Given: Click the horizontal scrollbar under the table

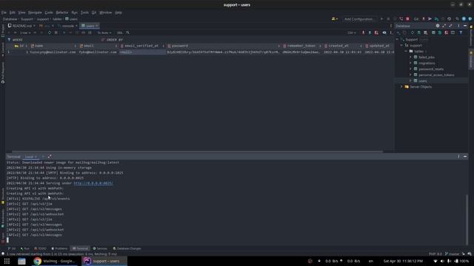Looking at the screenshot, I should coord(197,151).
